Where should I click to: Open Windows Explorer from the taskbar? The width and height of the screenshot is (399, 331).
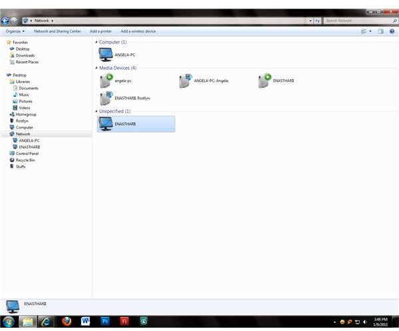28,322
